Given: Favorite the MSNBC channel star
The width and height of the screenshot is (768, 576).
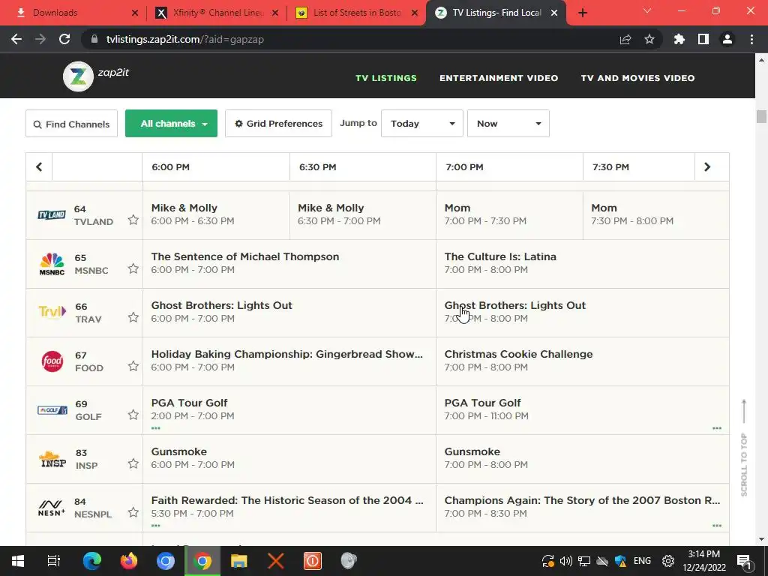Looking at the screenshot, I should click(133, 268).
